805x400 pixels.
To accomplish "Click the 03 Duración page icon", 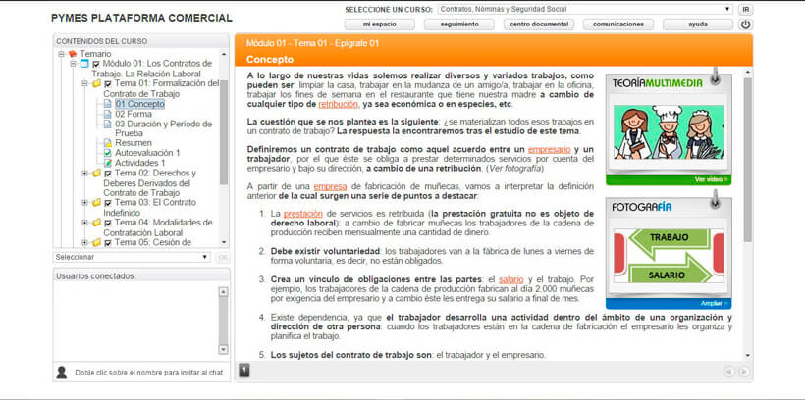I will click(x=107, y=125).
